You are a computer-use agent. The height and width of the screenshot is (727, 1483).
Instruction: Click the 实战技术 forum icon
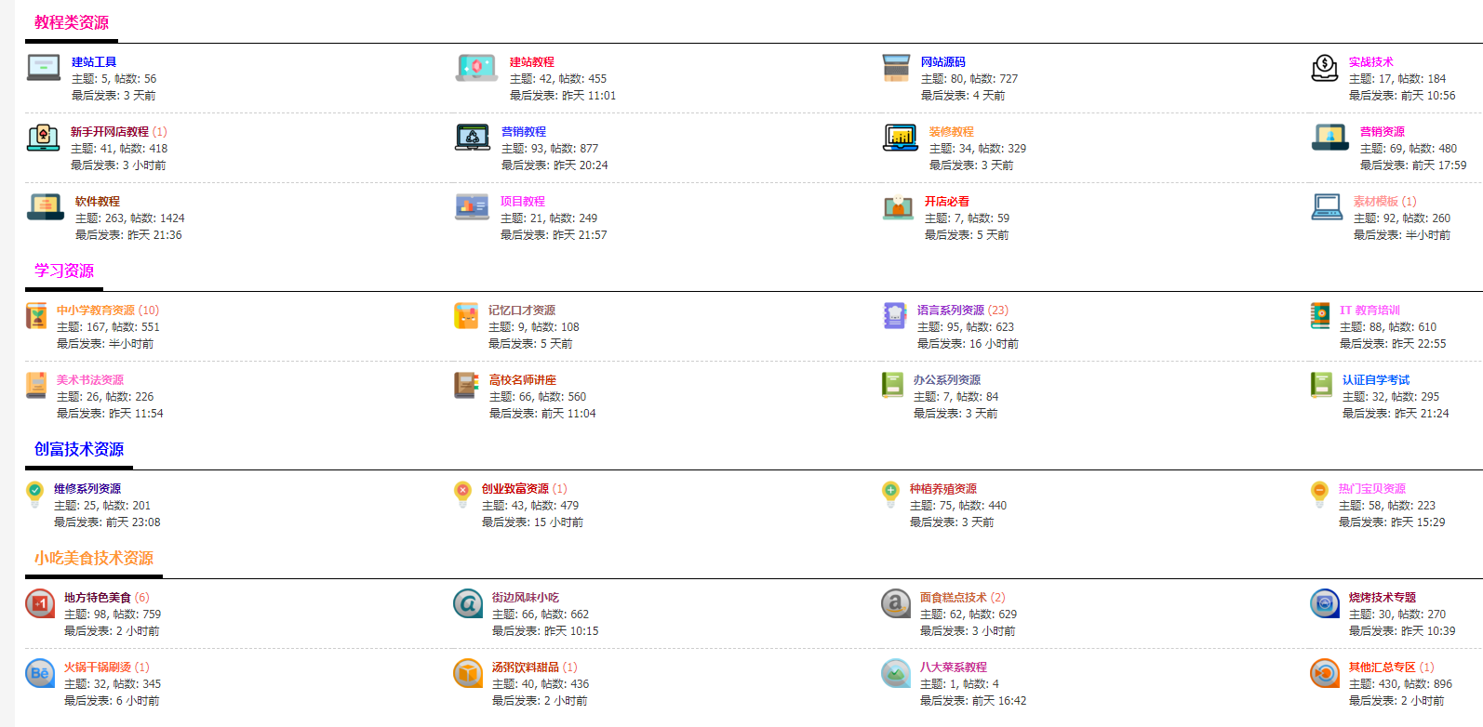click(x=1325, y=68)
